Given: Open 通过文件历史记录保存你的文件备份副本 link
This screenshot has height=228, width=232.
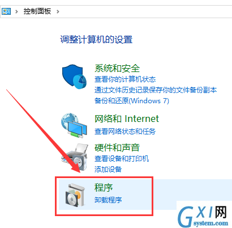Looking at the screenshot, I should (156, 90).
